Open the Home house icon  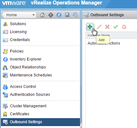click(42, 15)
